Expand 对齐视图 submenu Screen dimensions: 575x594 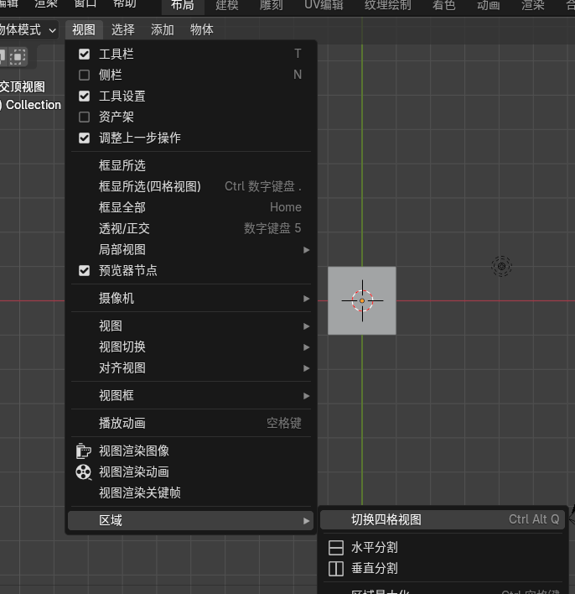(x=191, y=367)
